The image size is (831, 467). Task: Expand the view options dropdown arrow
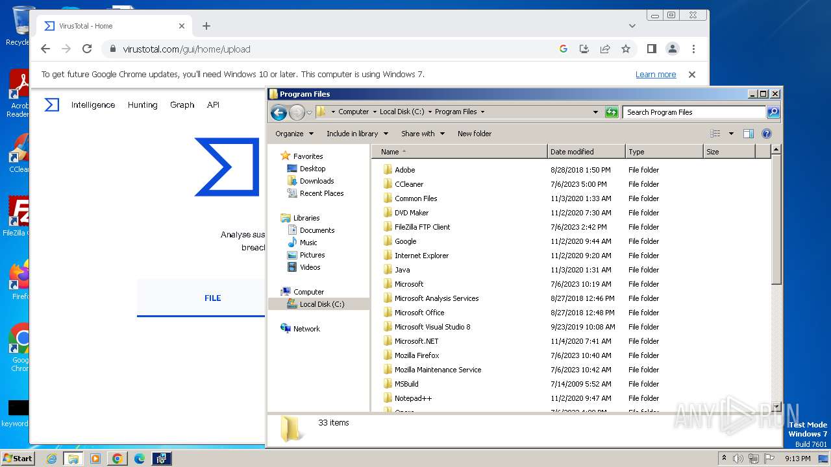731,134
